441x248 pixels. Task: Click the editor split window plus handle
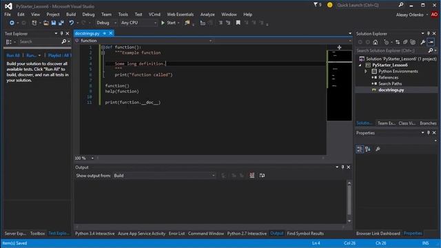(x=339, y=48)
